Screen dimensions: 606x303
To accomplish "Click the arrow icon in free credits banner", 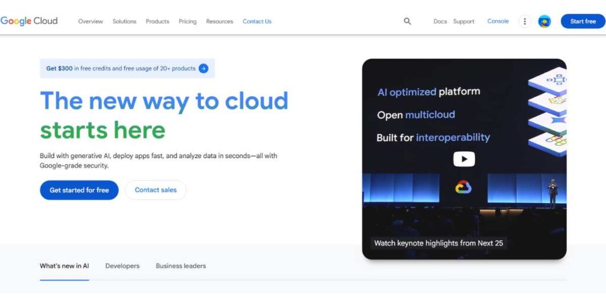I will click(x=204, y=69).
